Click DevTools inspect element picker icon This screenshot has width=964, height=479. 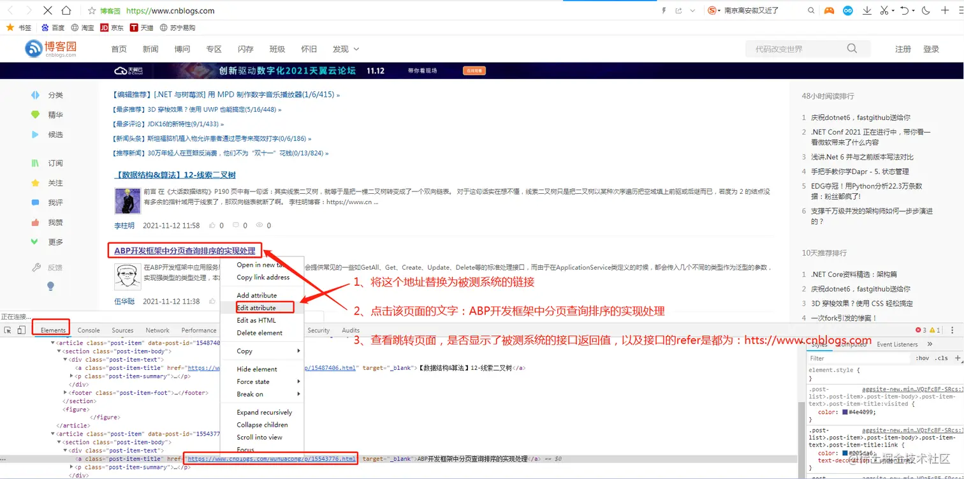click(8, 330)
